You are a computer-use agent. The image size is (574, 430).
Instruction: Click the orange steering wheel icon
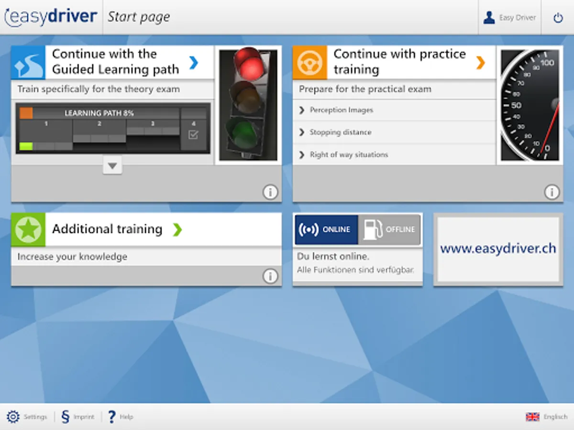[310, 62]
